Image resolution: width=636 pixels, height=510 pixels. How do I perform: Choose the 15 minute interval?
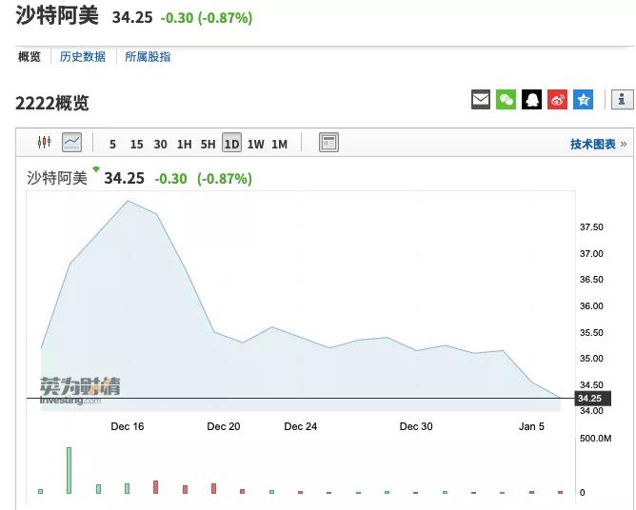click(136, 145)
